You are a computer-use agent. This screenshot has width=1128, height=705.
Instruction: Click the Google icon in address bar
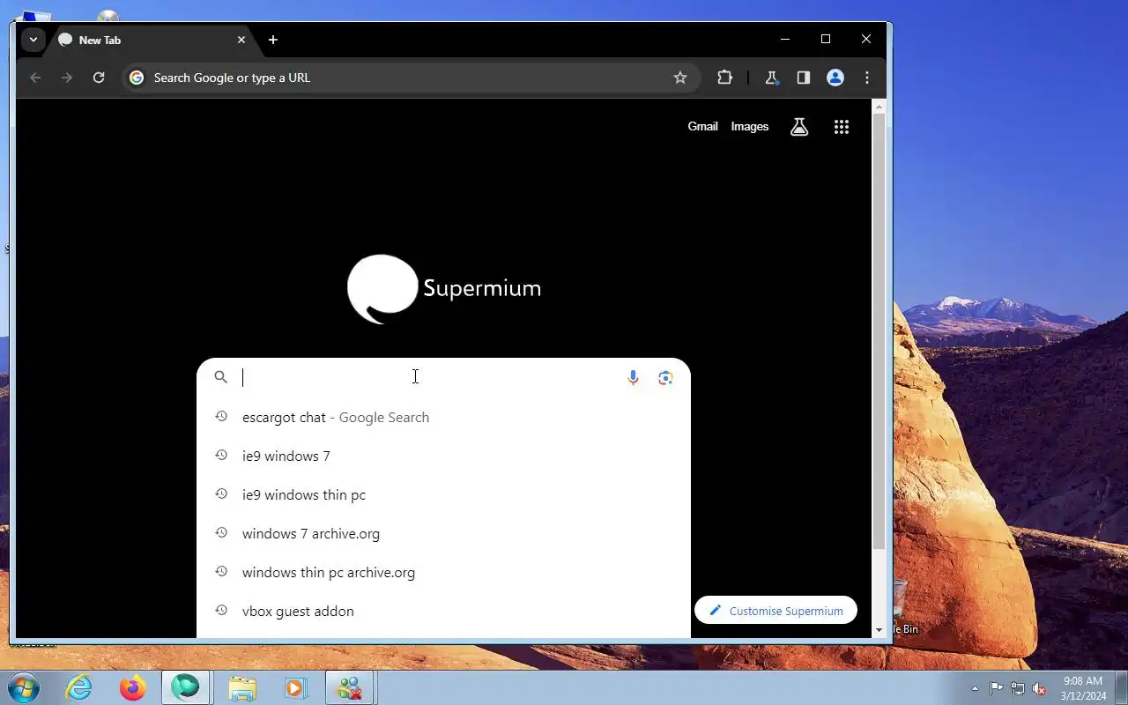[x=137, y=78]
